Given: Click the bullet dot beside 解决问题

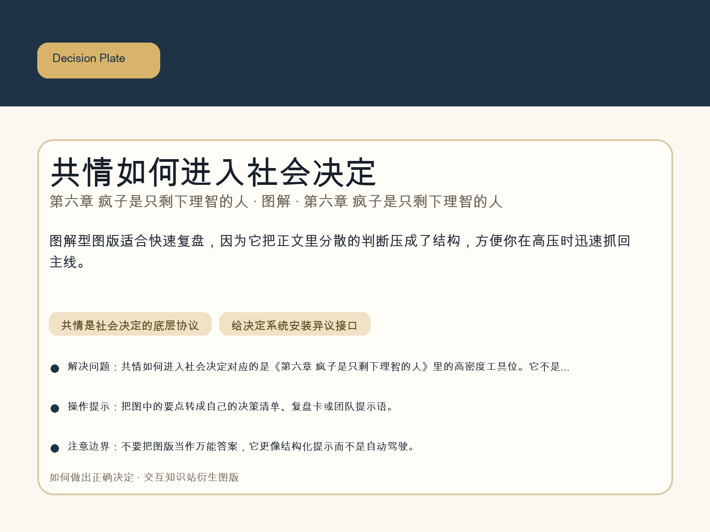Looking at the screenshot, I should coord(55,368).
